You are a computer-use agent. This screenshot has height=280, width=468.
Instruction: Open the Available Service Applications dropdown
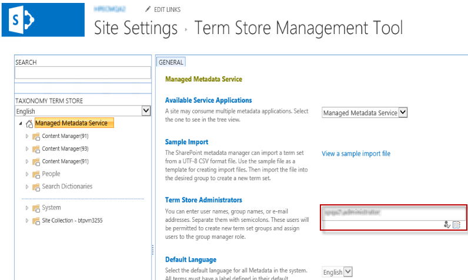(x=403, y=113)
